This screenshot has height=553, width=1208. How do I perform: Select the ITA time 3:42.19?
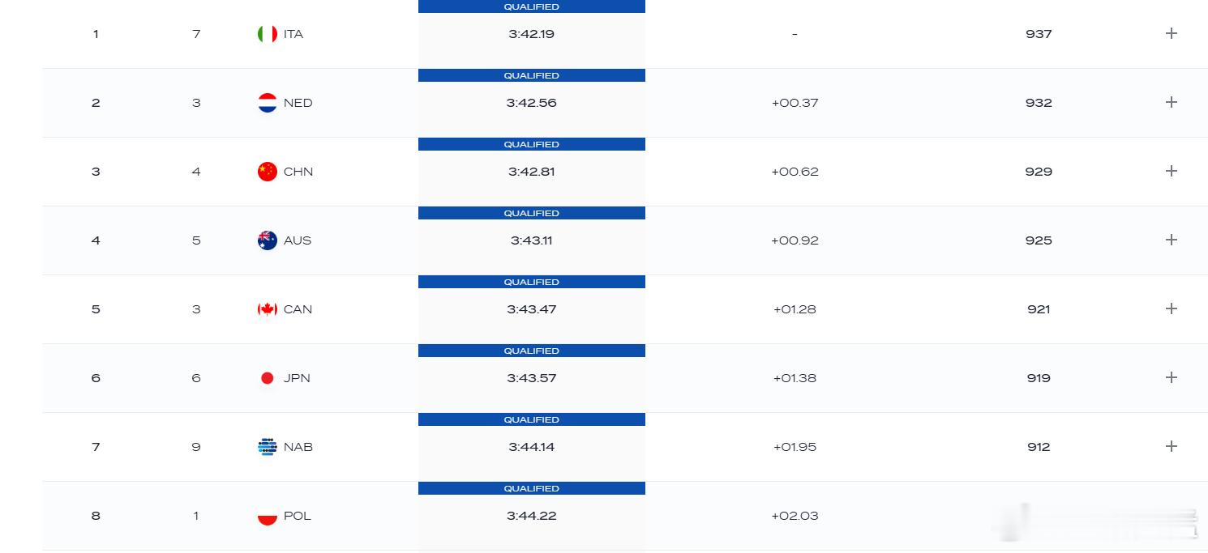[x=532, y=34]
